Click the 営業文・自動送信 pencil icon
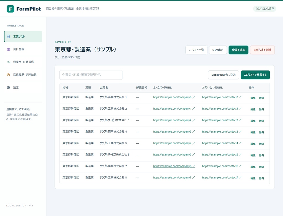283x216 pixels. point(9,62)
